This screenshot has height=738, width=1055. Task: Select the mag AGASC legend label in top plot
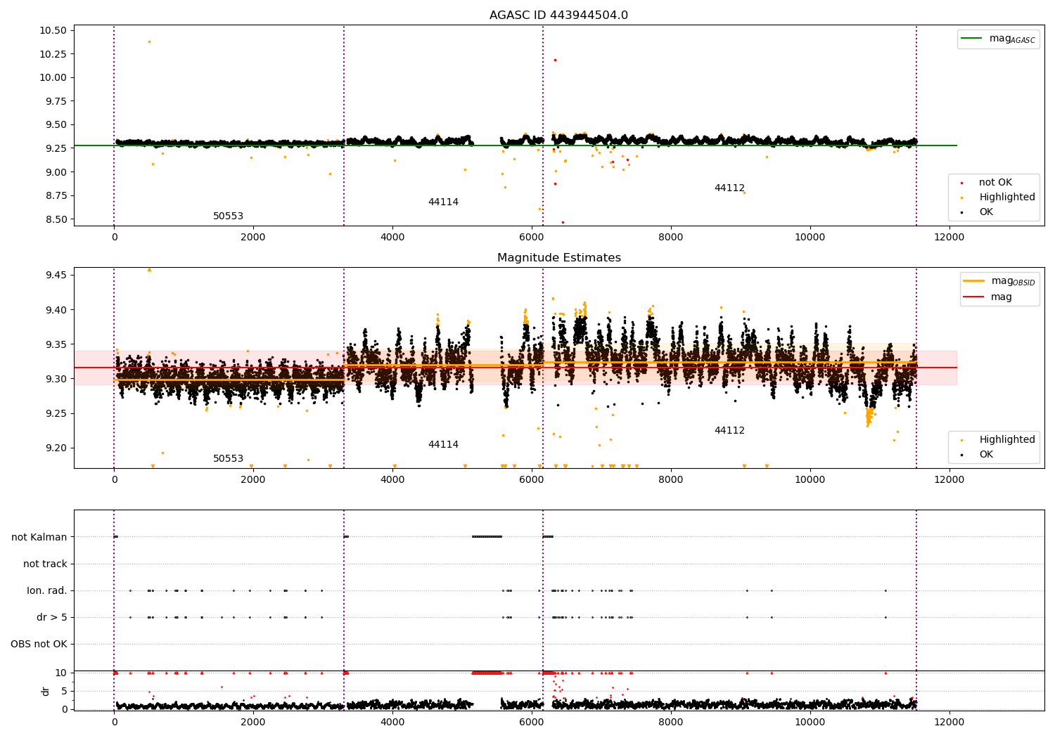click(x=1012, y=39)
